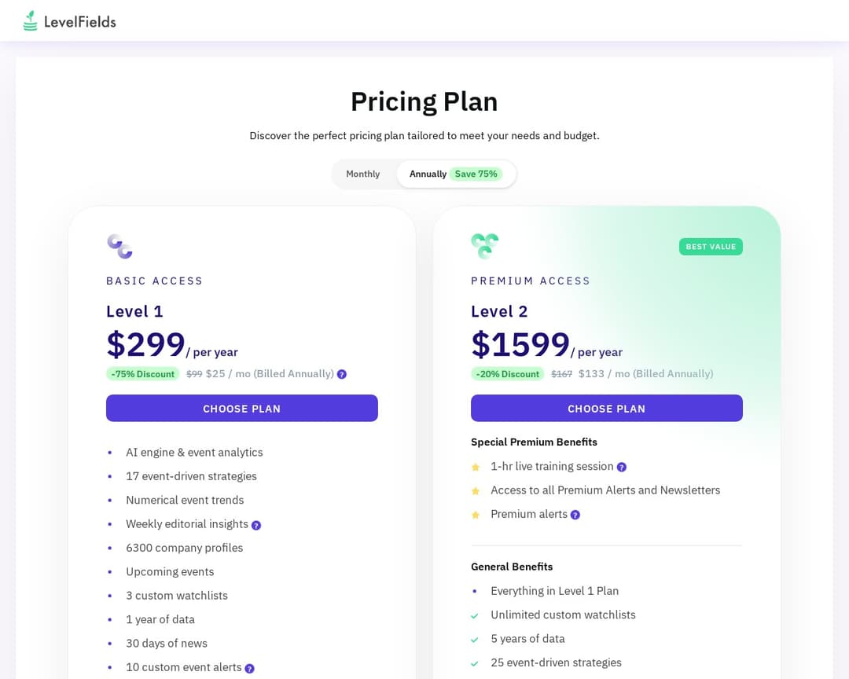Click the LevelFields brand name
The width and height of the screenshot is (849, 679).
coord(79,22)
